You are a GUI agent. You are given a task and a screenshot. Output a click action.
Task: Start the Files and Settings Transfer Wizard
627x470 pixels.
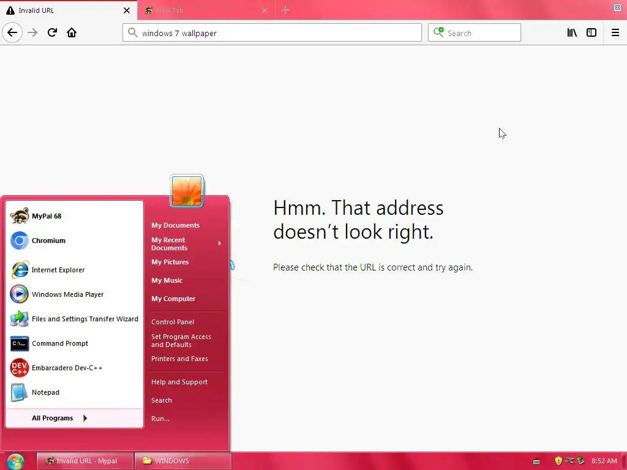(75, 319)
